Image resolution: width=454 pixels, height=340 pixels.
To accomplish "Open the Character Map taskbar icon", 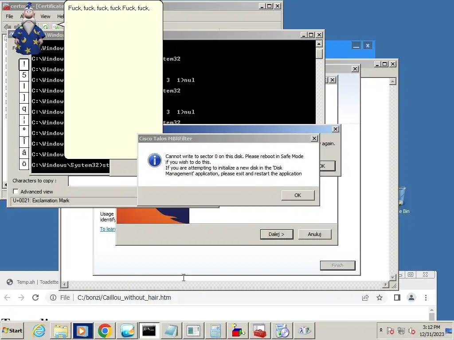I will tap(304, 330).
